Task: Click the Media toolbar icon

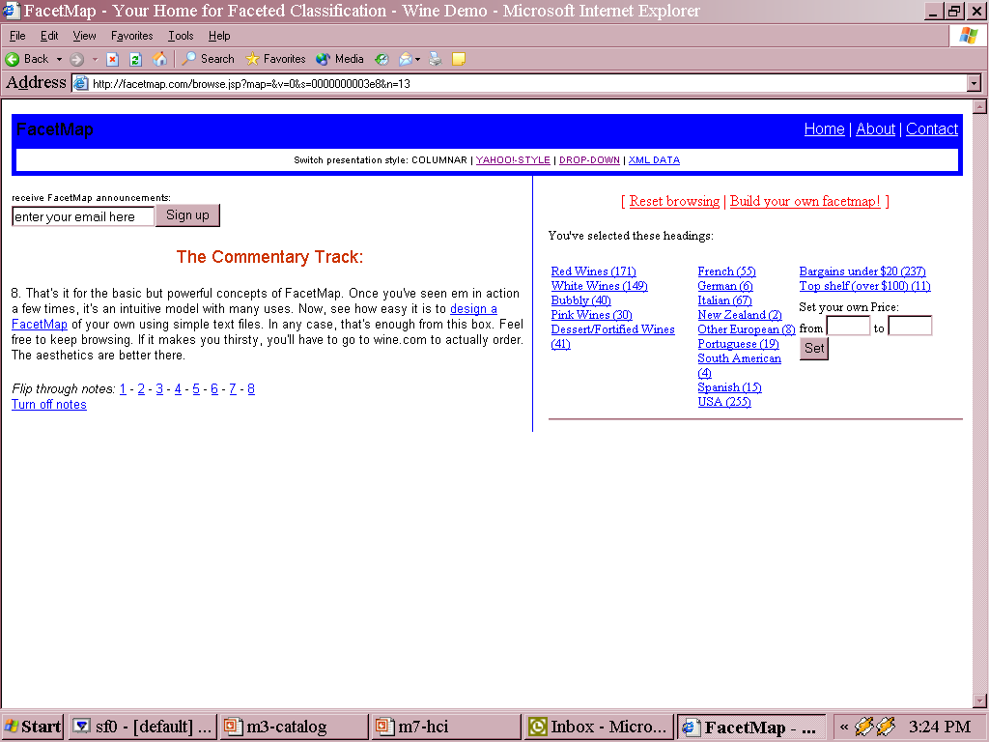Action: coord(339,59)
